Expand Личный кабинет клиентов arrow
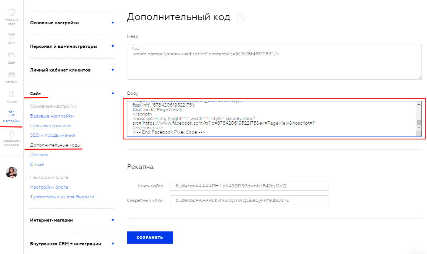Viewport: 427px width, 254px height. point(113,70)
